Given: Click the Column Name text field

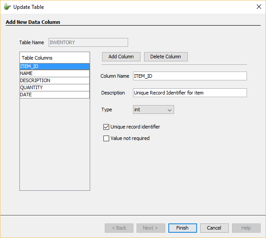Looking at the screenshot, I should coord(190,76).
